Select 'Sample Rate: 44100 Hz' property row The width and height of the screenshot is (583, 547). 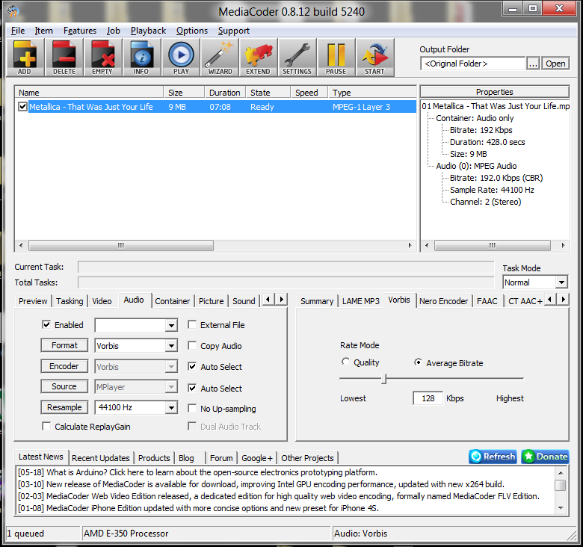492,190
